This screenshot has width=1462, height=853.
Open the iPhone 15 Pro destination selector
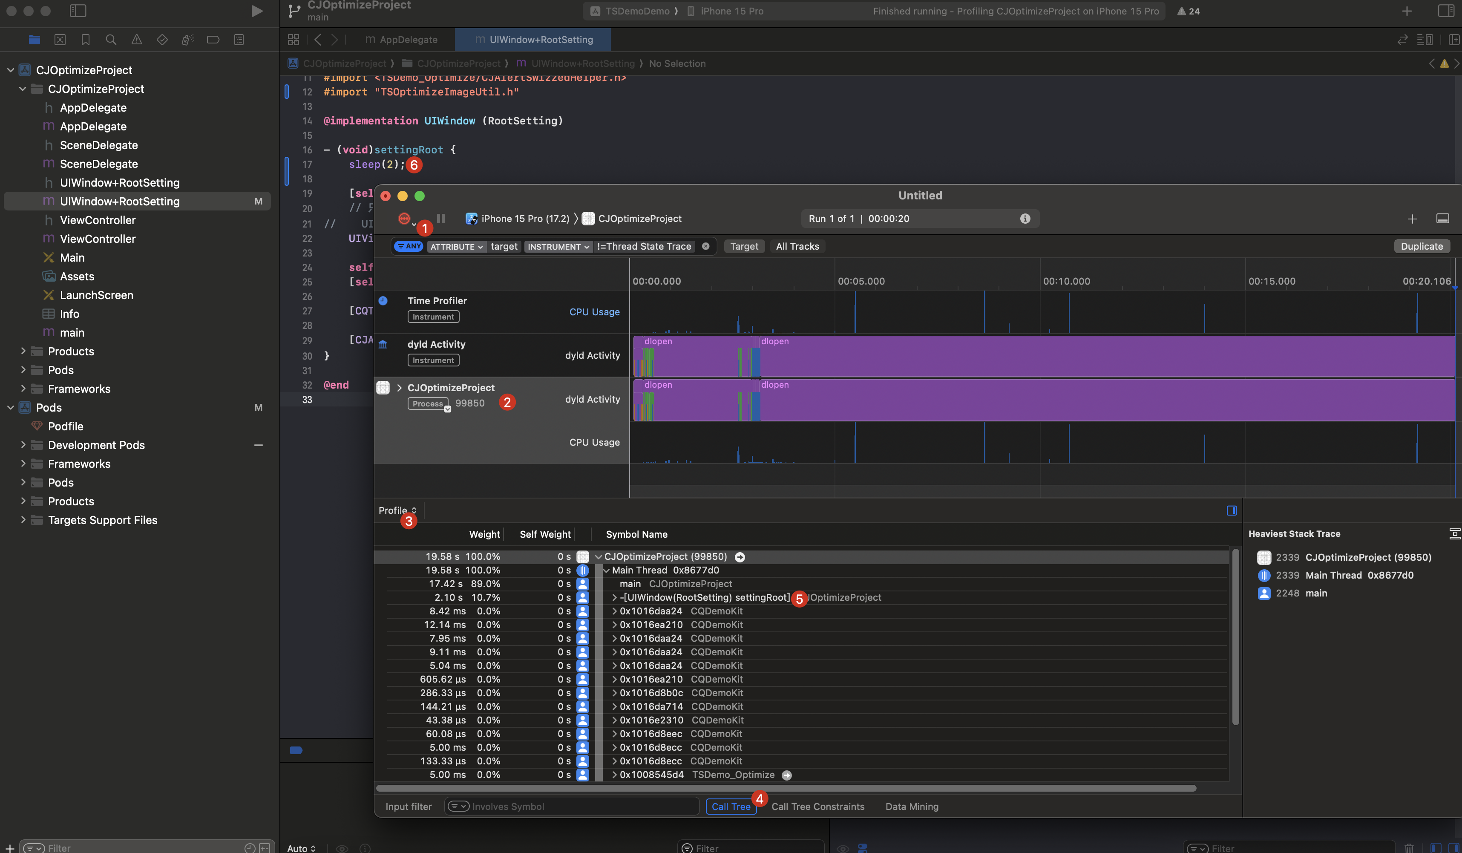725,11
